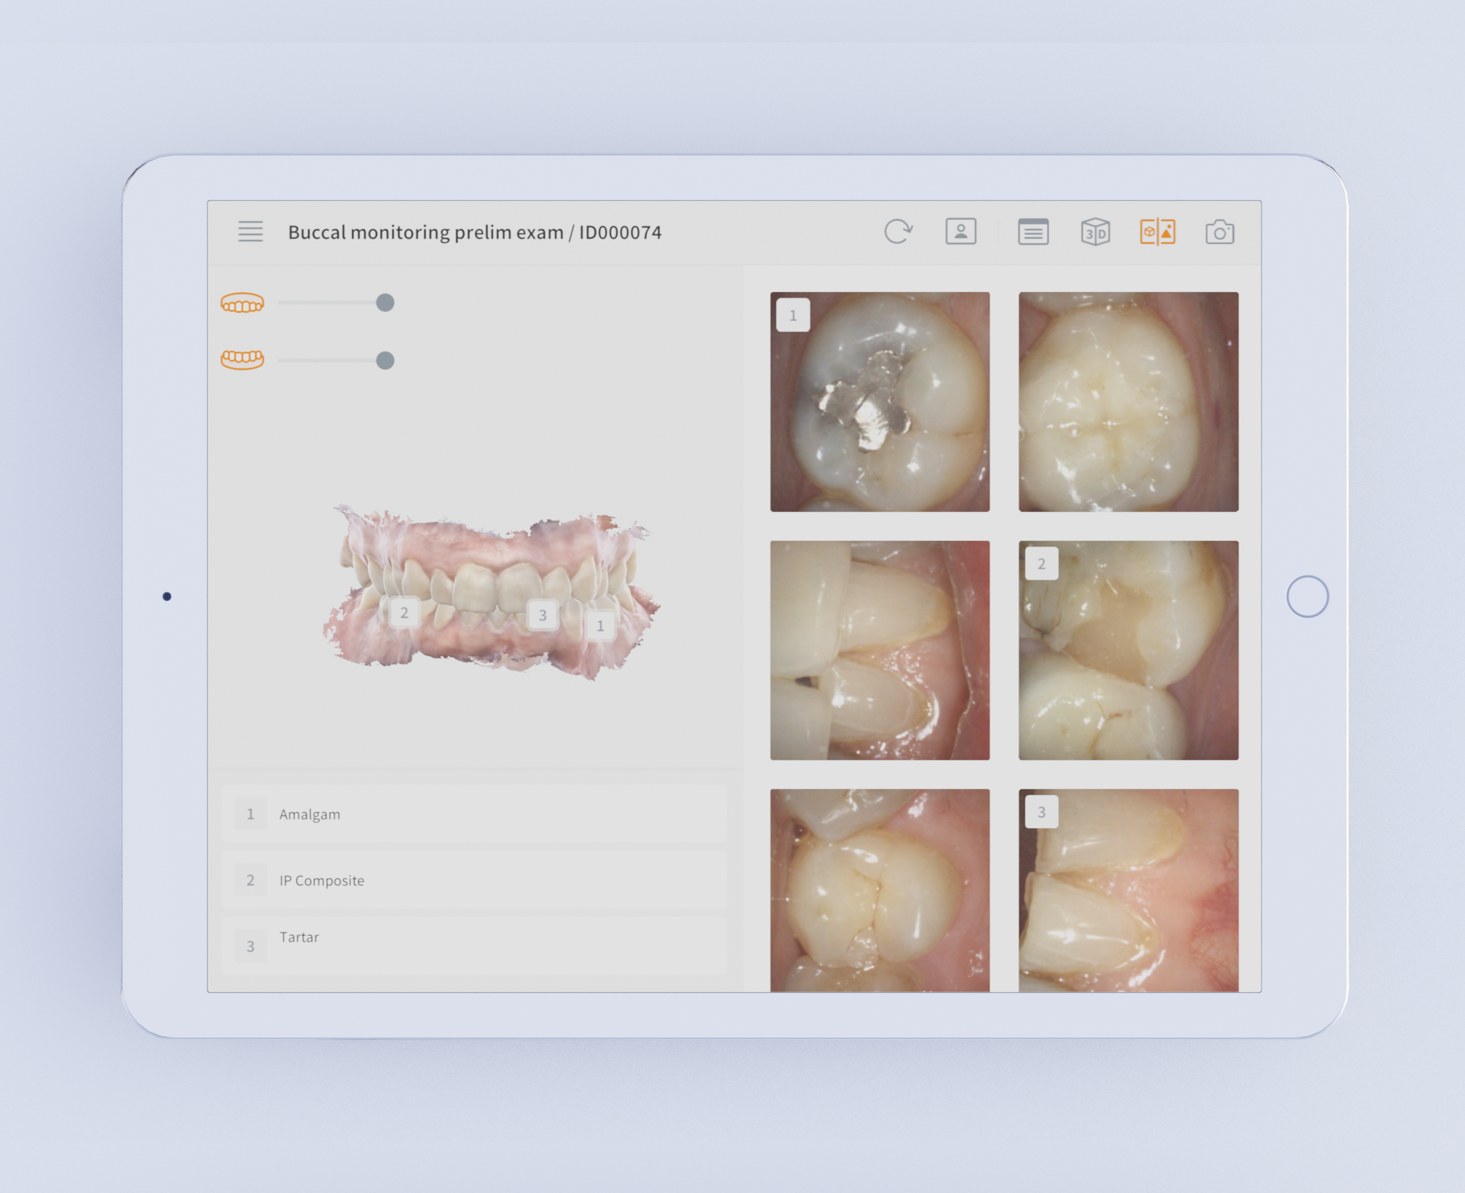Select marker 1 on the 3D model

[x=600, y=626]
